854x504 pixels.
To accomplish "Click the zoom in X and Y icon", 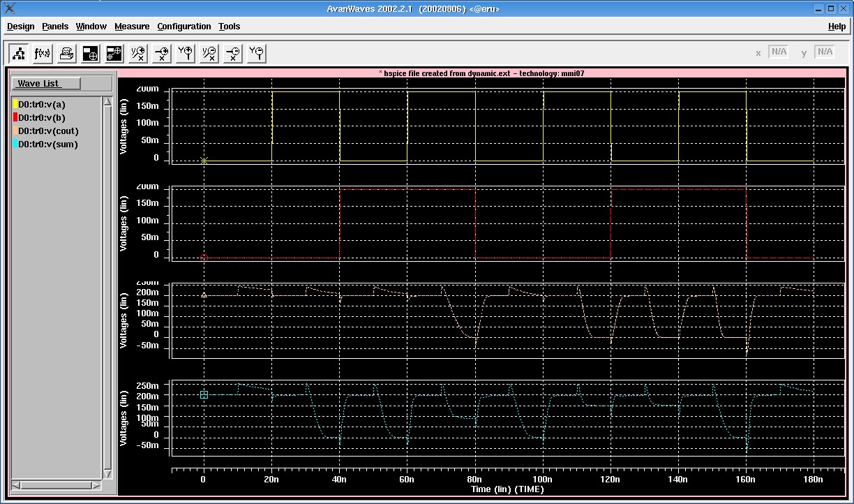I will [x=138, y=53].
